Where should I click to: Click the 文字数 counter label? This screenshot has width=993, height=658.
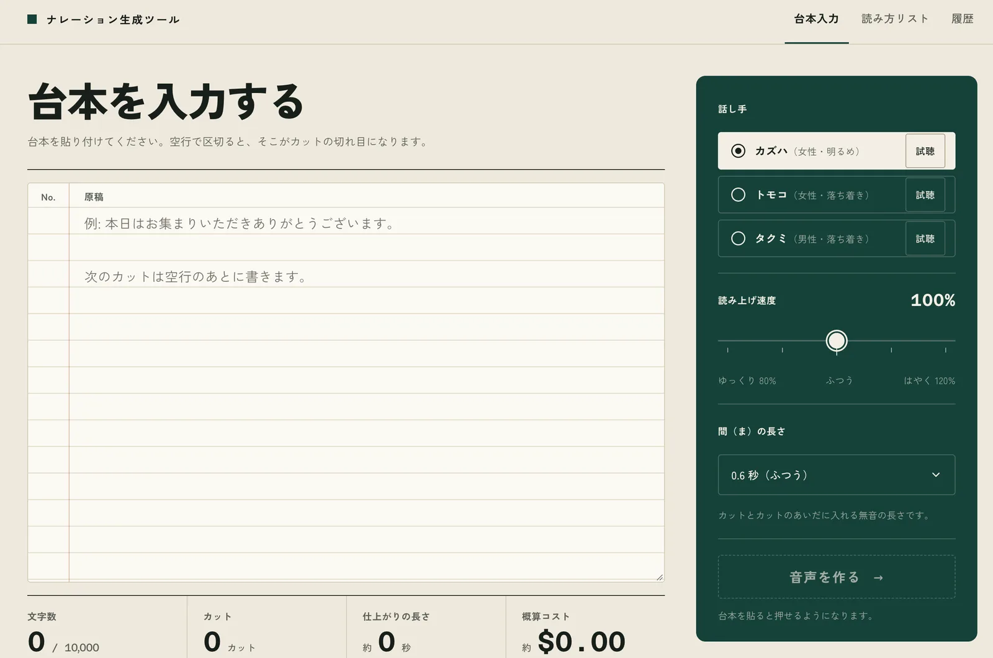tap(42, 616)
